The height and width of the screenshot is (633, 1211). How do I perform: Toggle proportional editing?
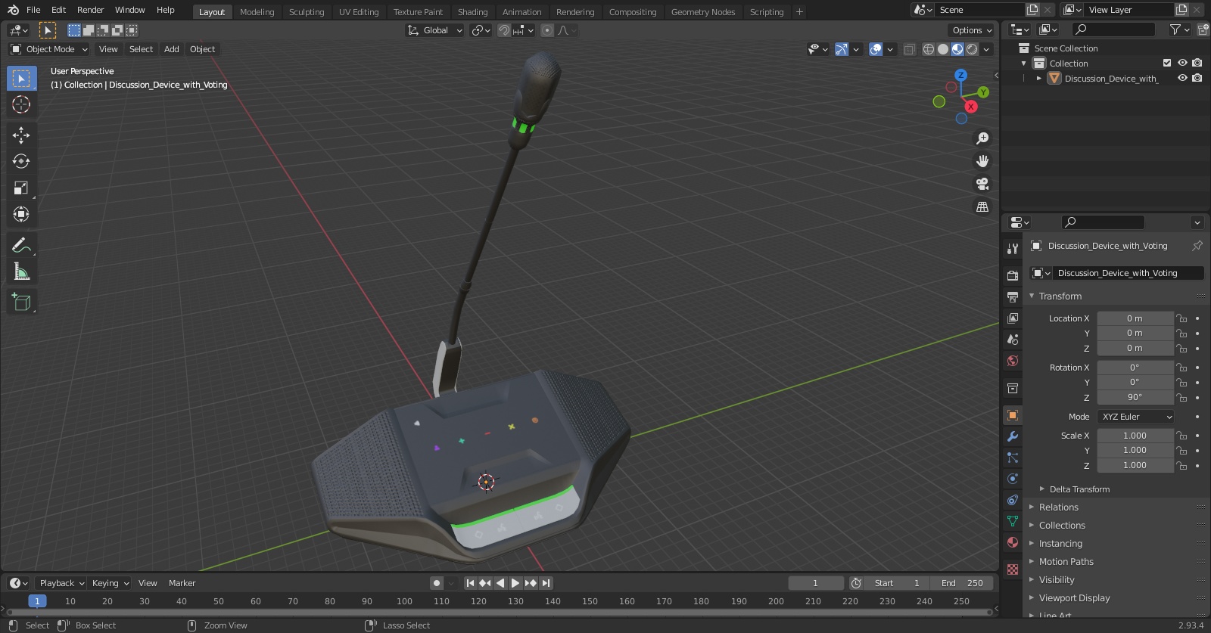point(547,30)
